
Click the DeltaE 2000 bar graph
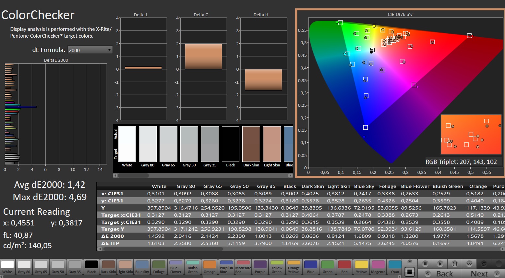click(56, 114)
